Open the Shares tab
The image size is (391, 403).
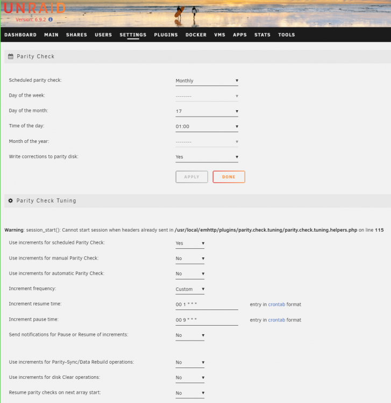coord(76,35)
